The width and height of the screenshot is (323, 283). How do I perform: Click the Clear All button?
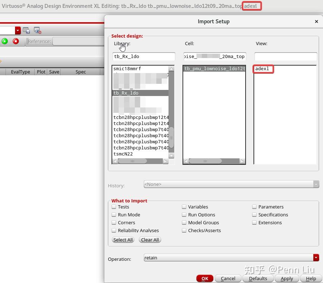point(150,240)
